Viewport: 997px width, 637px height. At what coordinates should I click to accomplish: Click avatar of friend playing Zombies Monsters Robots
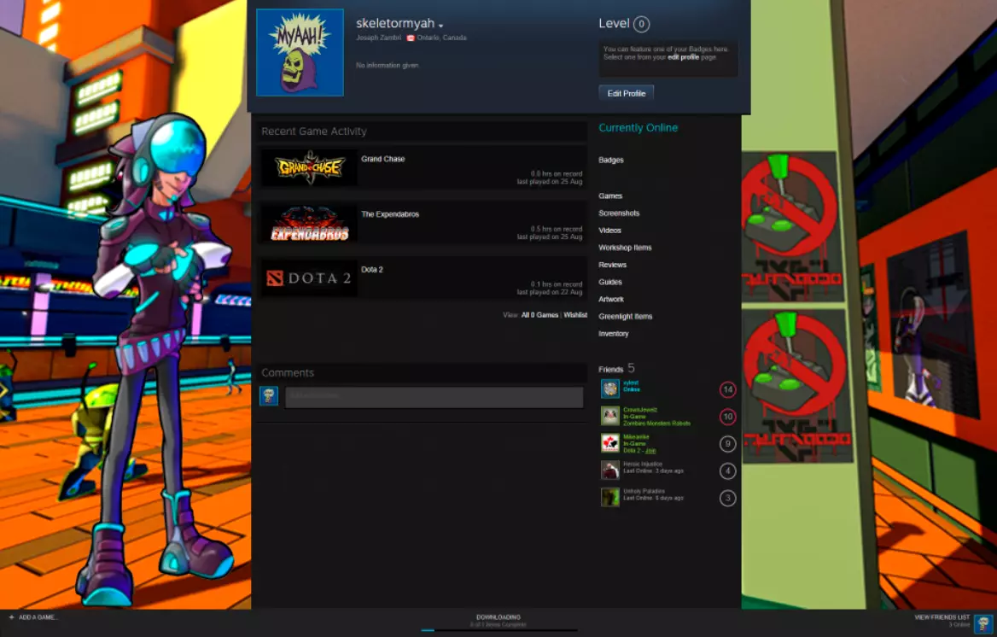(x=610, y=416)
